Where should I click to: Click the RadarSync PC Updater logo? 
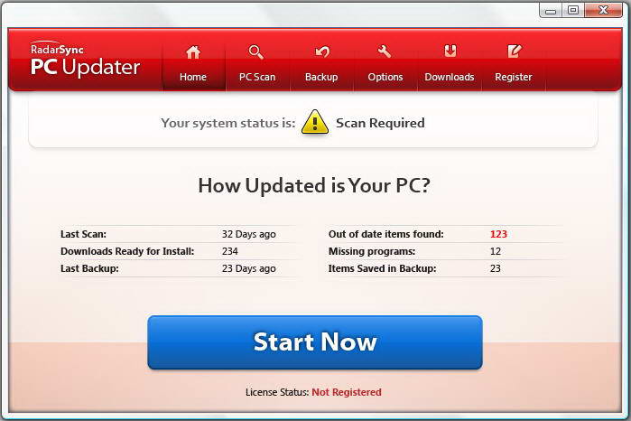pyautogui.click(x=85, y=60)
